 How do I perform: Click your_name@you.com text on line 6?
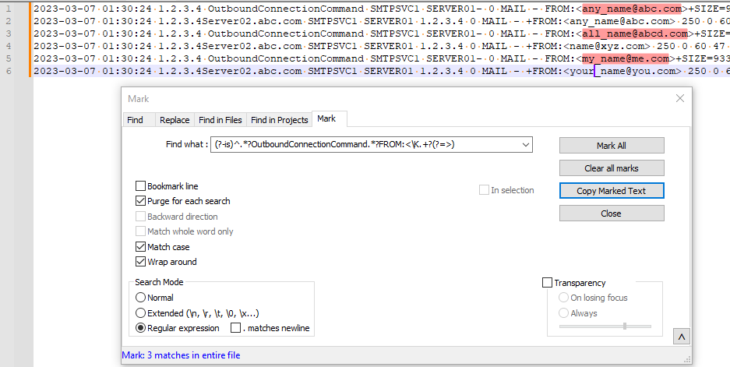click(x=622, y=71)
